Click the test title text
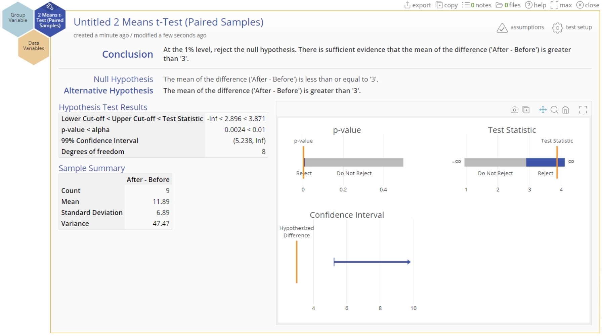 click(x=168, y=22)
